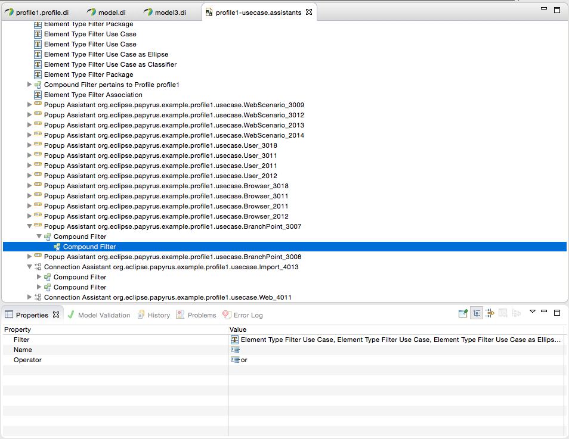Minimize the Properties view panel
The width and height of the screenshot is (569, 439).
click(543, 311)
